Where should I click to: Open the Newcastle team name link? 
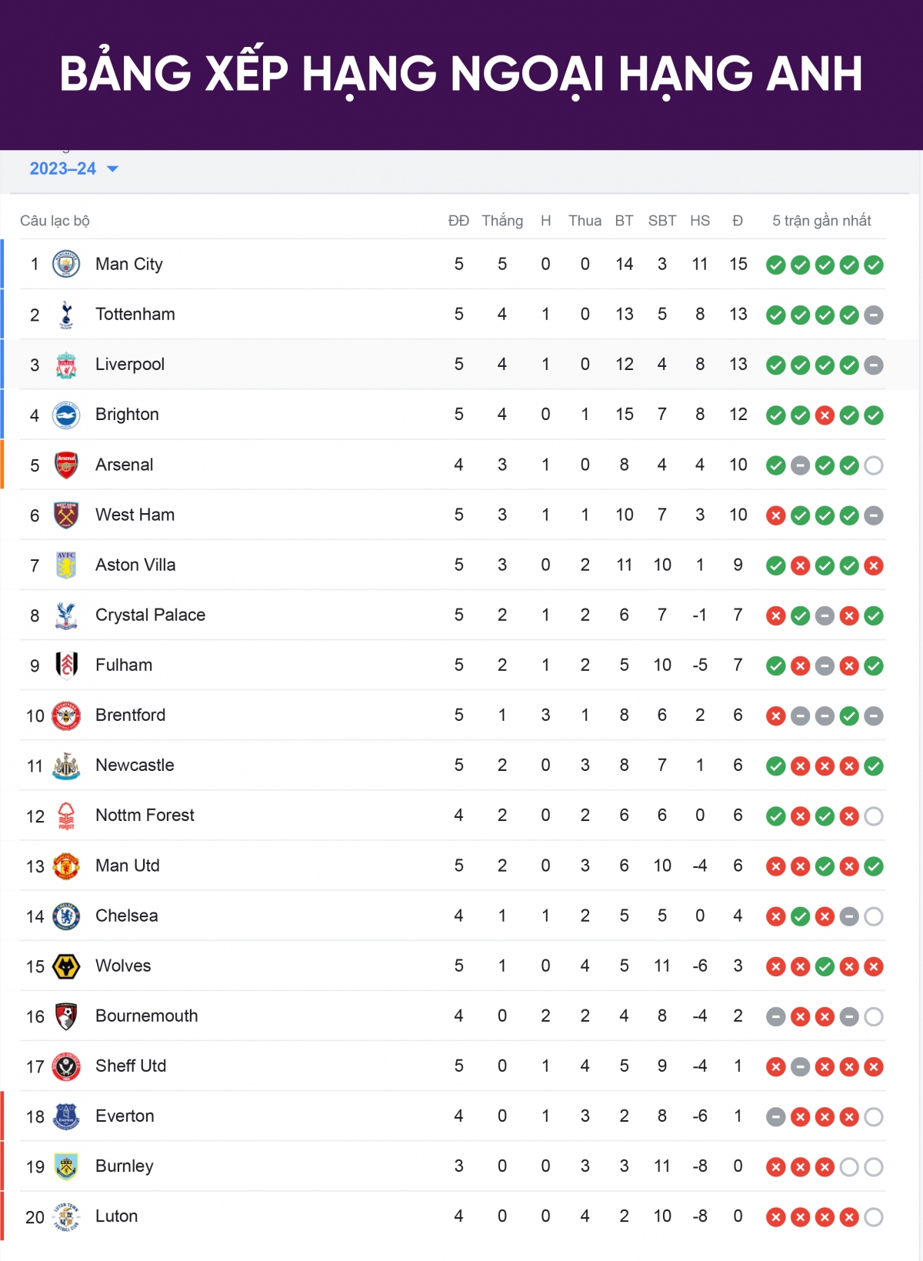(135, 765)
